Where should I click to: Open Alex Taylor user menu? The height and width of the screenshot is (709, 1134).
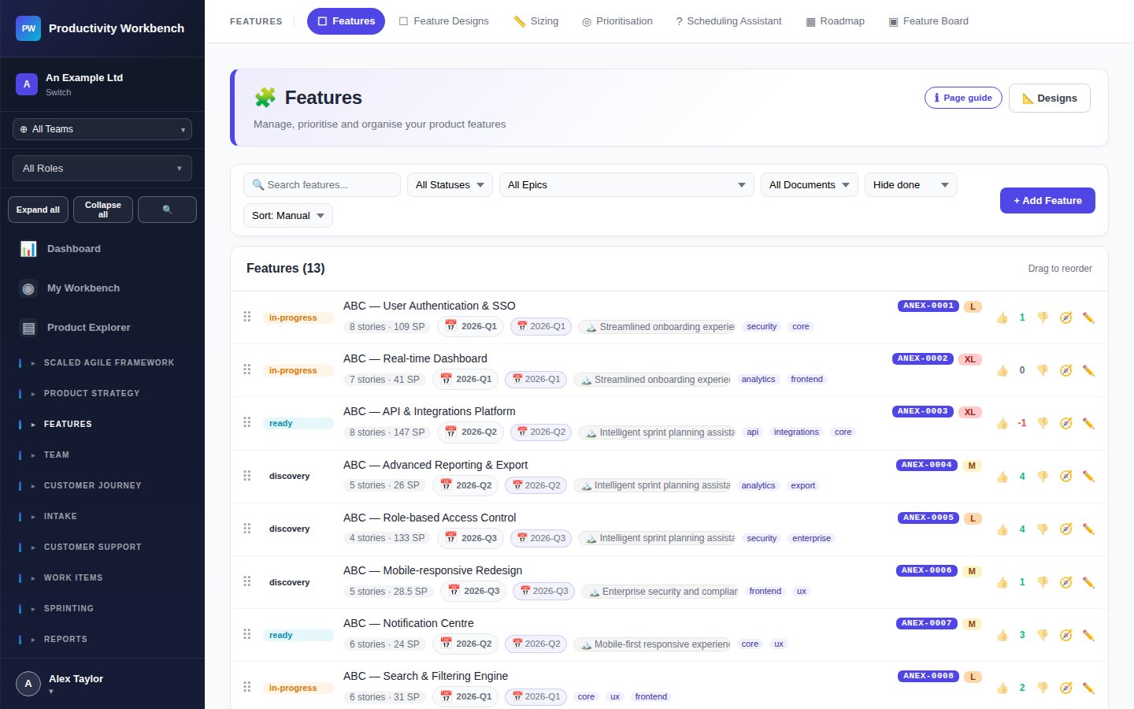coord(102,684)
